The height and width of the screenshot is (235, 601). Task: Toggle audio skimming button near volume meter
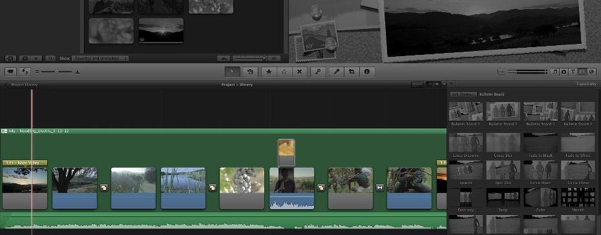click(501, 72)
